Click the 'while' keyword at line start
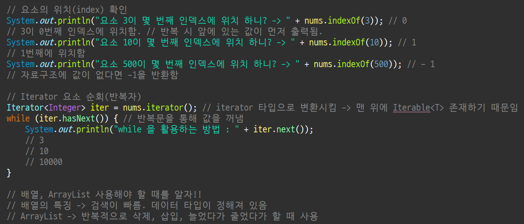 point(18,118)
